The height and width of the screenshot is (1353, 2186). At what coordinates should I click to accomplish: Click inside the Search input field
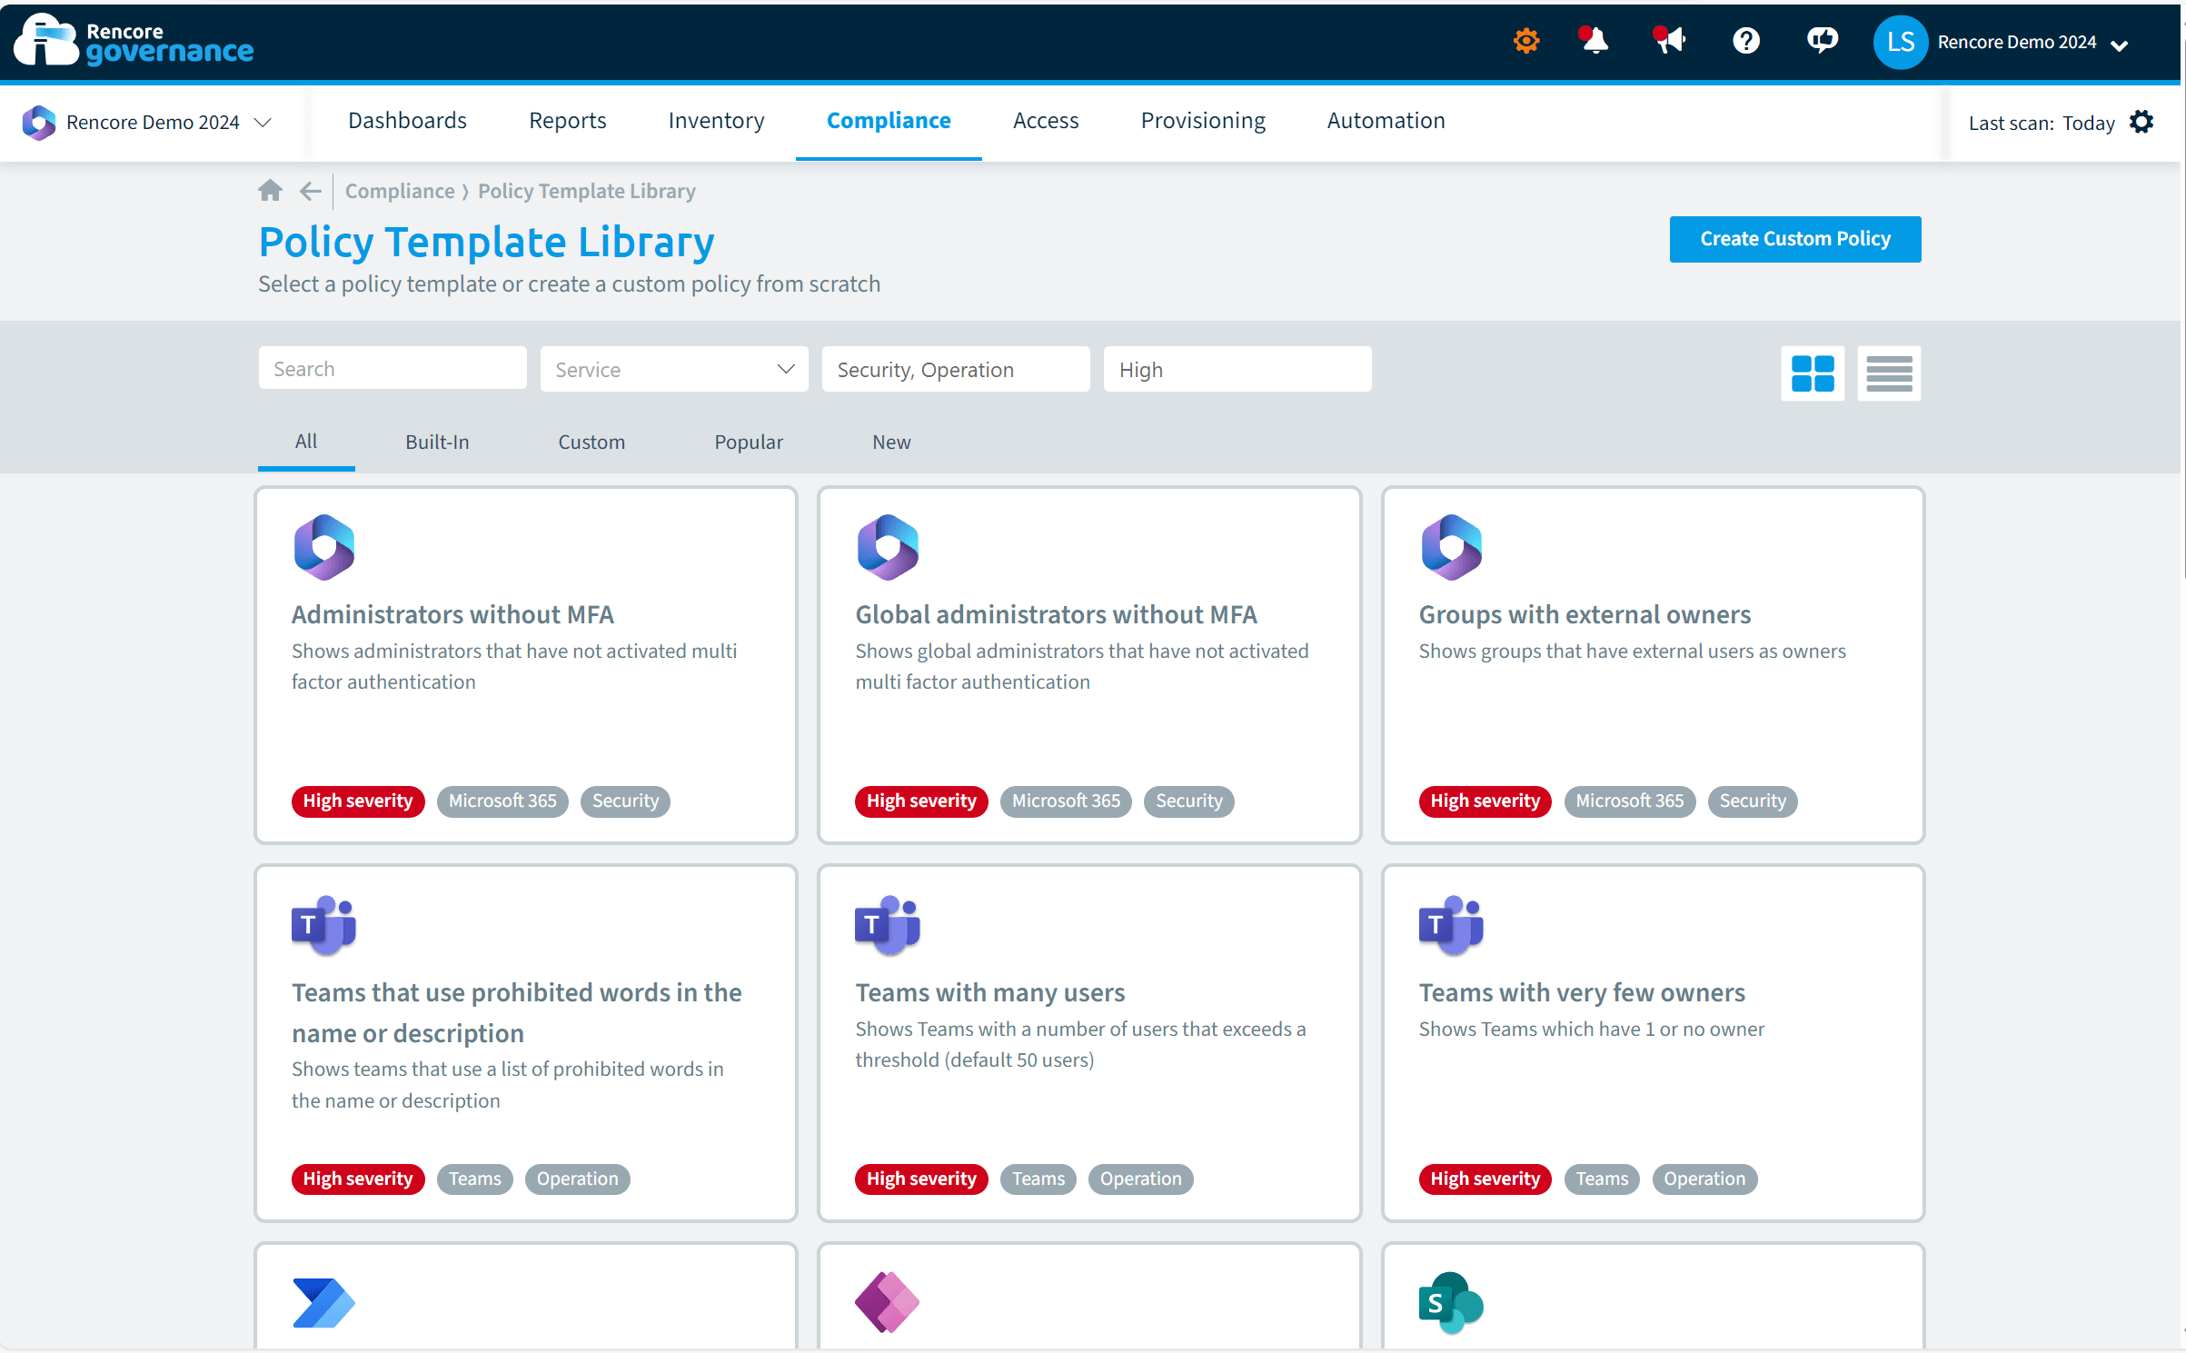coord(392,368)
